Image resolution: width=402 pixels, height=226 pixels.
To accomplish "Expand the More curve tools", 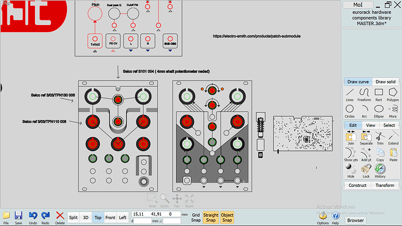I will click(x=393, y=111).
